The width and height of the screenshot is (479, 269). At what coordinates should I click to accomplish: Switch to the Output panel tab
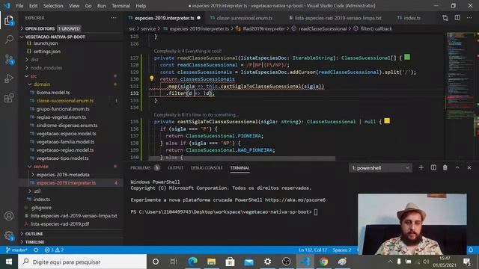[175, 167]
